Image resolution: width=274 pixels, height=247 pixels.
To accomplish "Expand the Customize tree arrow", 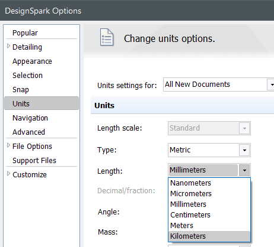I will click(8, 174).
